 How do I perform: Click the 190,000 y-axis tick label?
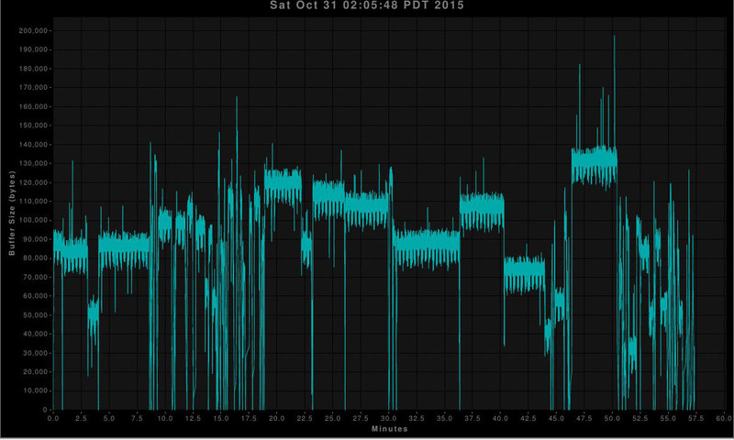tap(33, 49)
